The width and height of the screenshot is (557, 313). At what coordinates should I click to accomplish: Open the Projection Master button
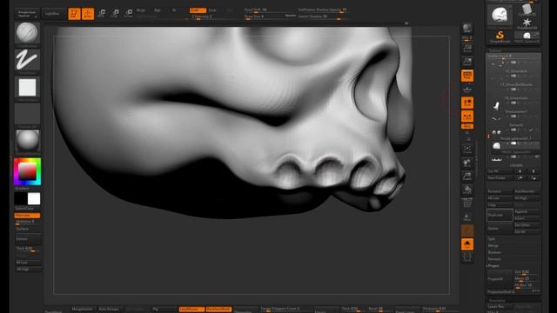pos(27,14)
